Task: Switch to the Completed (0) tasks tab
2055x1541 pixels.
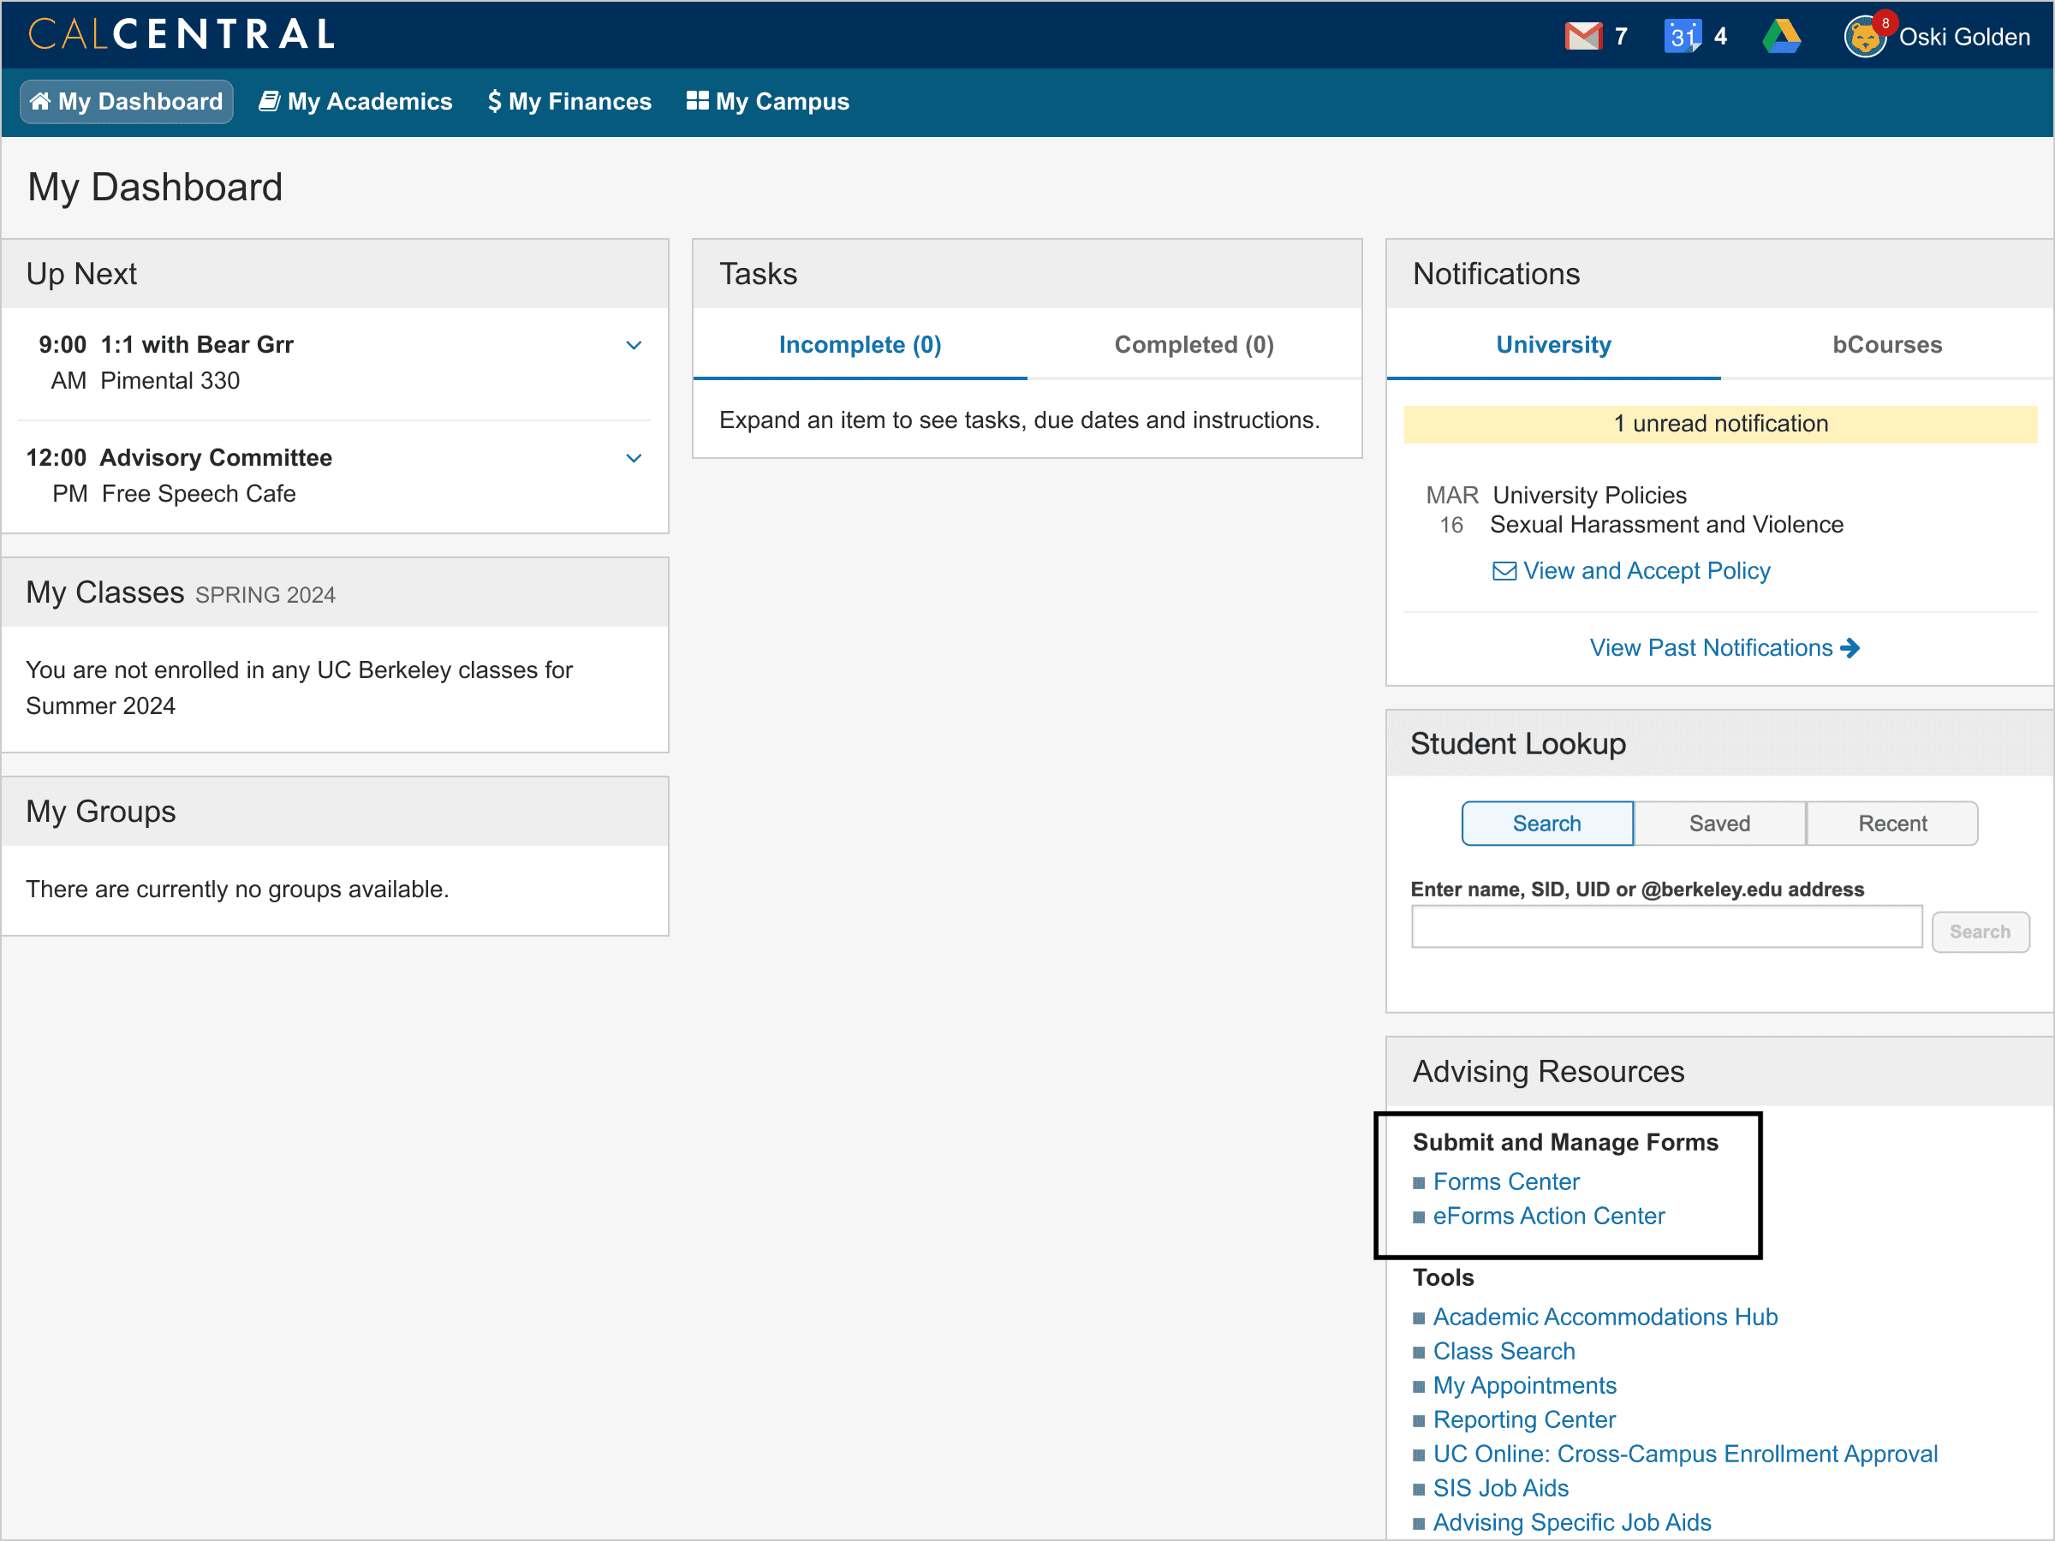Action: (1194, 346)
